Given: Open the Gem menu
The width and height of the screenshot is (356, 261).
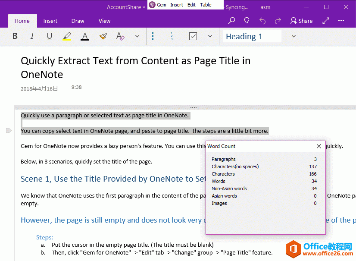Looking at the screenshot, I should click(x=159, y=4).
